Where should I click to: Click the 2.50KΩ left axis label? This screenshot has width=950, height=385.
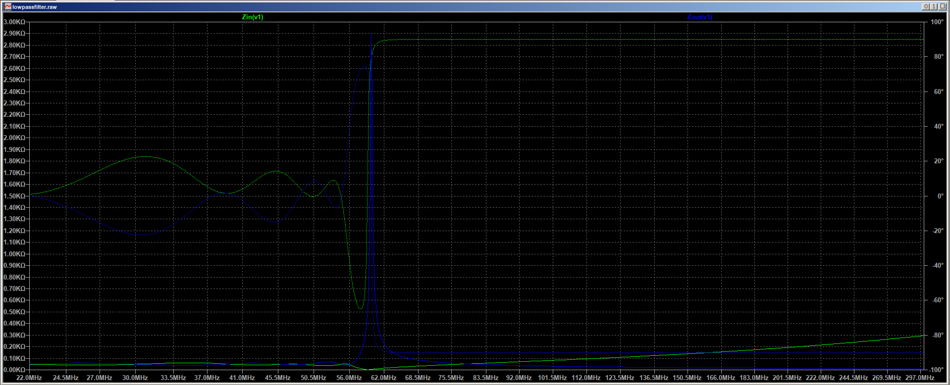point(14,80)
